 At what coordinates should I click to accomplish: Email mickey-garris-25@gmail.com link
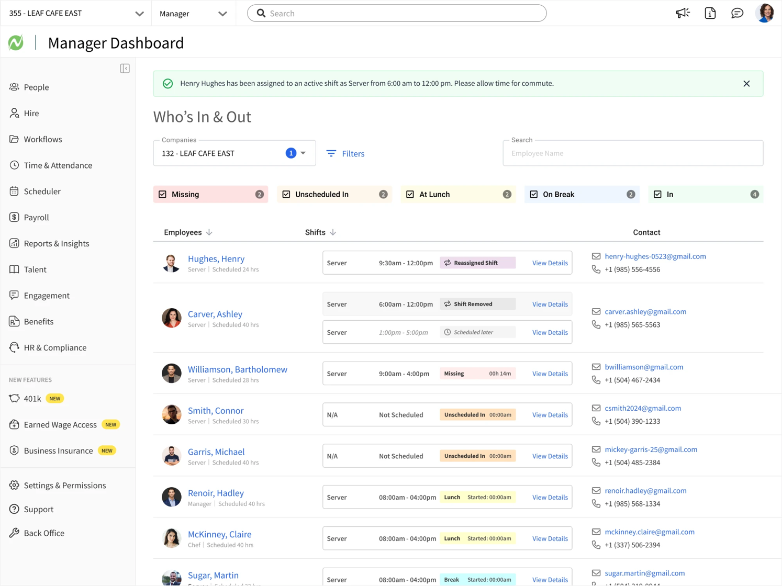click(651, 449)
